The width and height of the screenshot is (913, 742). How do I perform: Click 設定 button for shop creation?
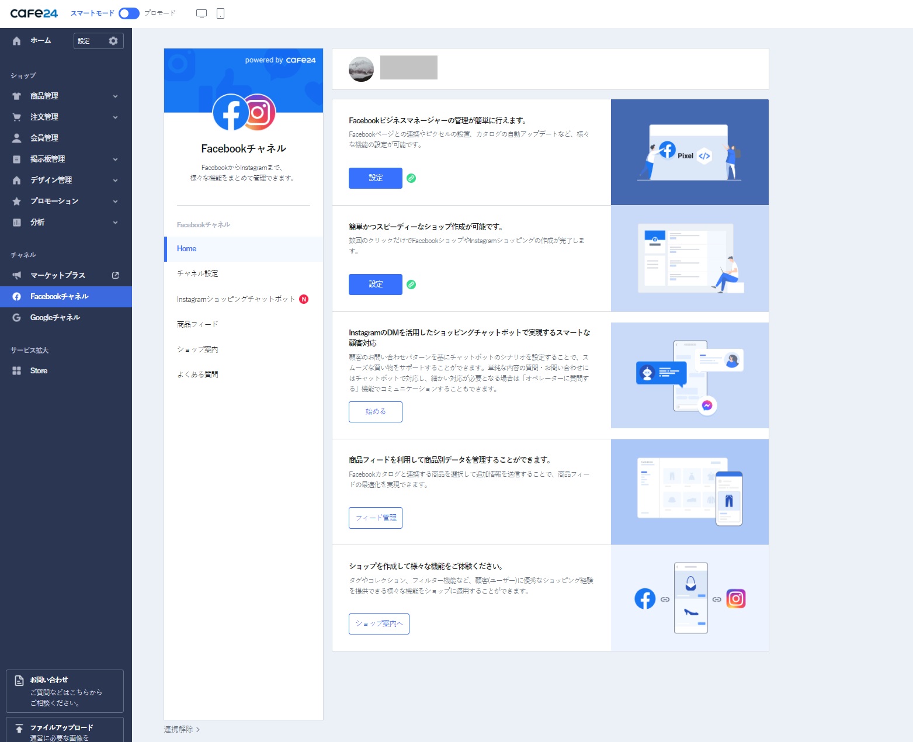tap(376, 285)
